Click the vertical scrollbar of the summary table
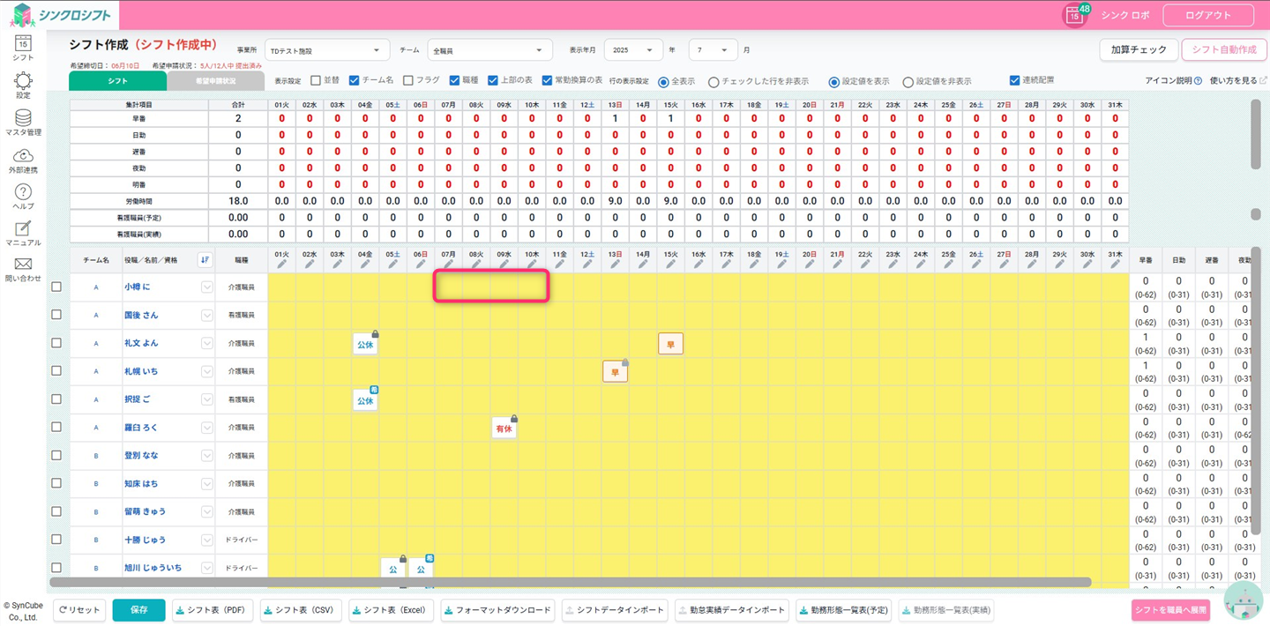Image resolution: width=1270 pixels, height=626 pixels. (1255, 134)
